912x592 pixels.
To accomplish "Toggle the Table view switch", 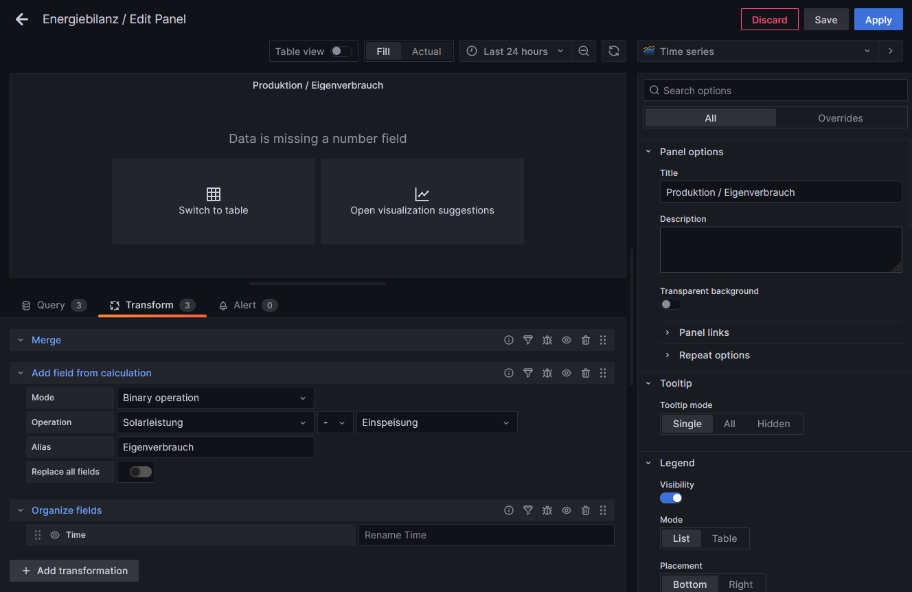I will pyautogui.click(x=341, y=52).
